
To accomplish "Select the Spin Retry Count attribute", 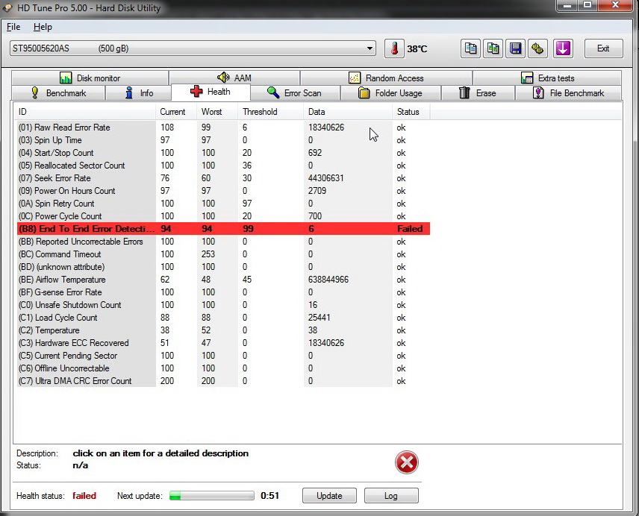I will [223, 204].
